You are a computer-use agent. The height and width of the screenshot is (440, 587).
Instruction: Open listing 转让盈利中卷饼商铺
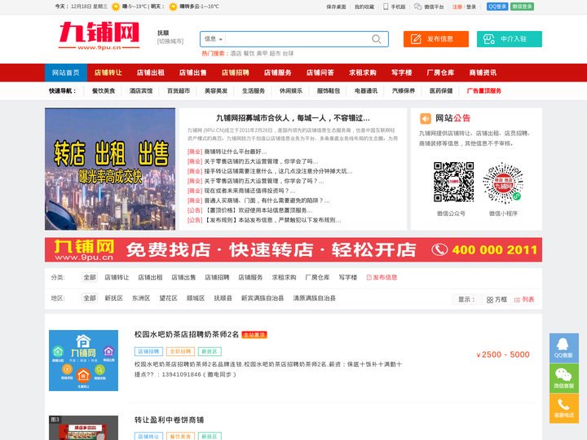(x=169, y=420)
